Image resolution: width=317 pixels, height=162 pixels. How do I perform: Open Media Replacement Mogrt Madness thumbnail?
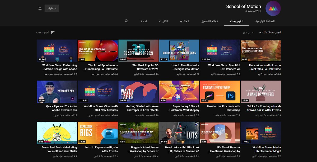point(261,133)
